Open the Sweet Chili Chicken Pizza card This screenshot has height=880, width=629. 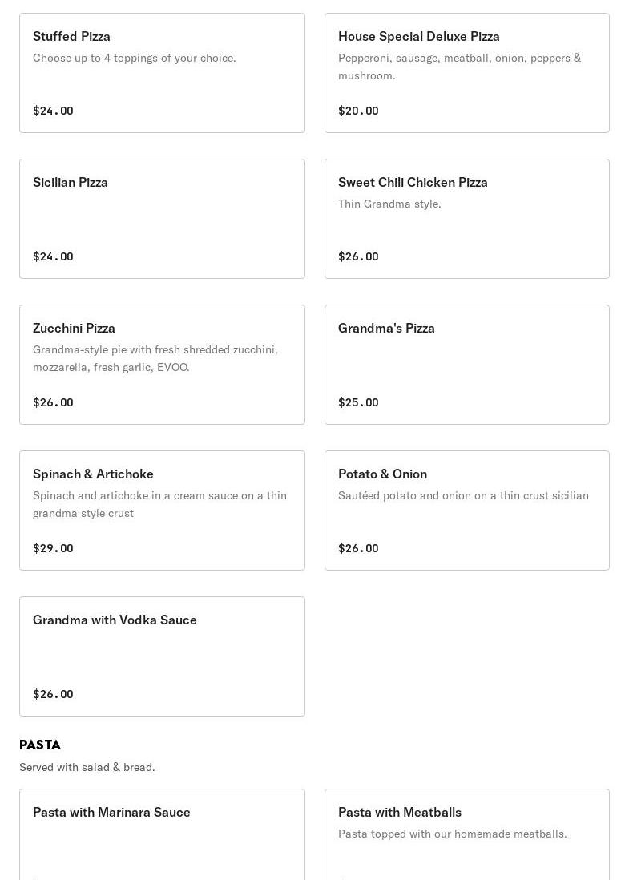click(x=466, y=219)
